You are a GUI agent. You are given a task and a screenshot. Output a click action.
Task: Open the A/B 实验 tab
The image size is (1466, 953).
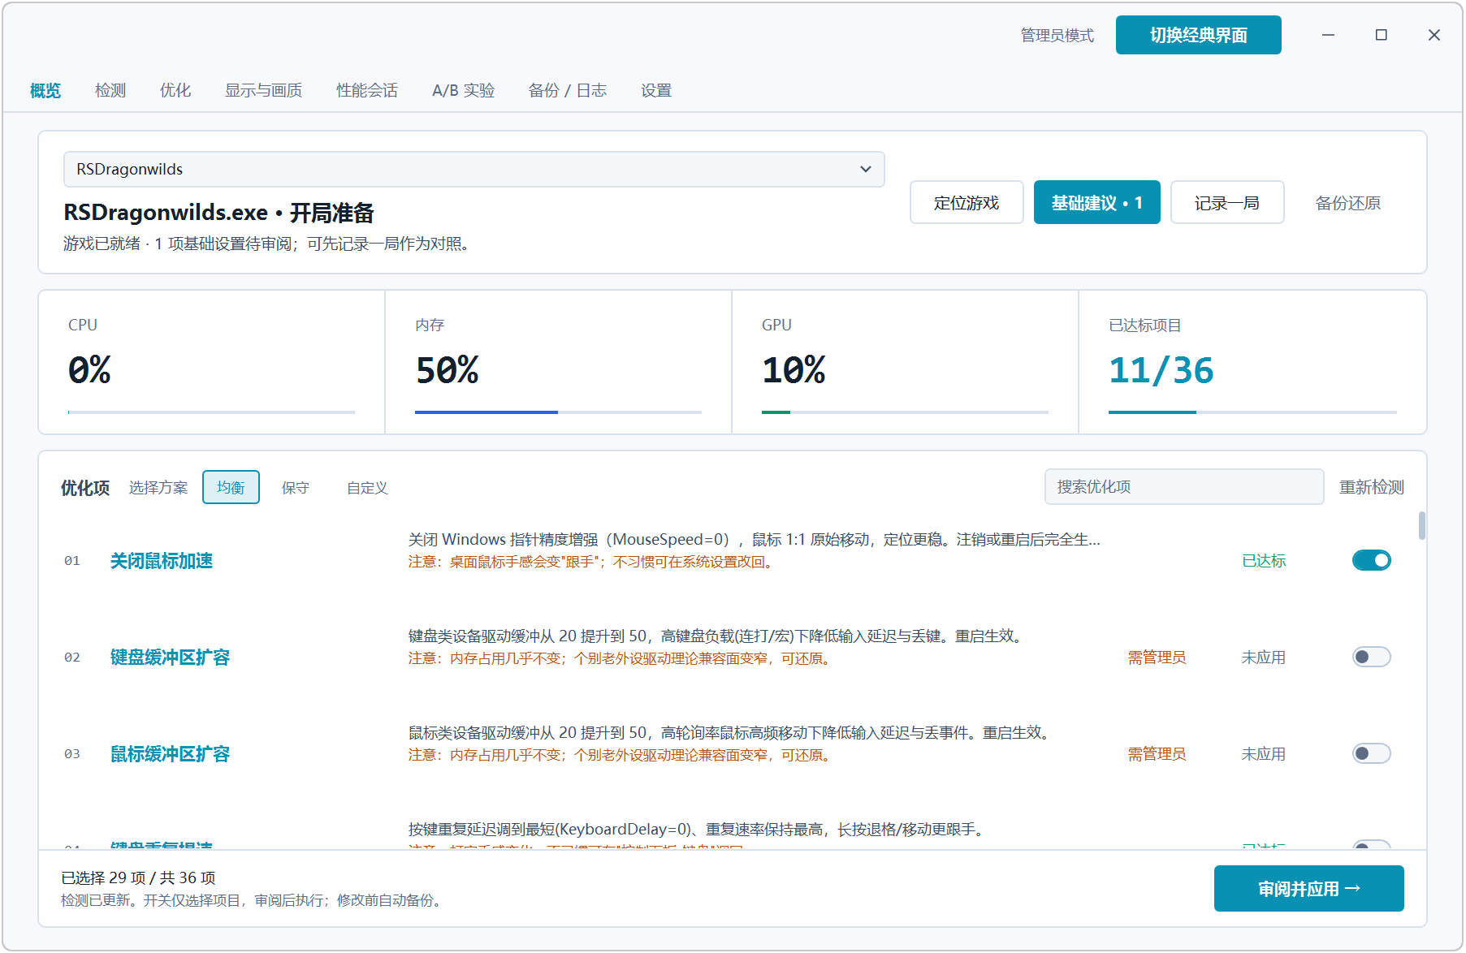464,90
